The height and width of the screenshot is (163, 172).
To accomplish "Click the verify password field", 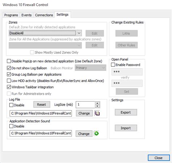I will [127, 83].
